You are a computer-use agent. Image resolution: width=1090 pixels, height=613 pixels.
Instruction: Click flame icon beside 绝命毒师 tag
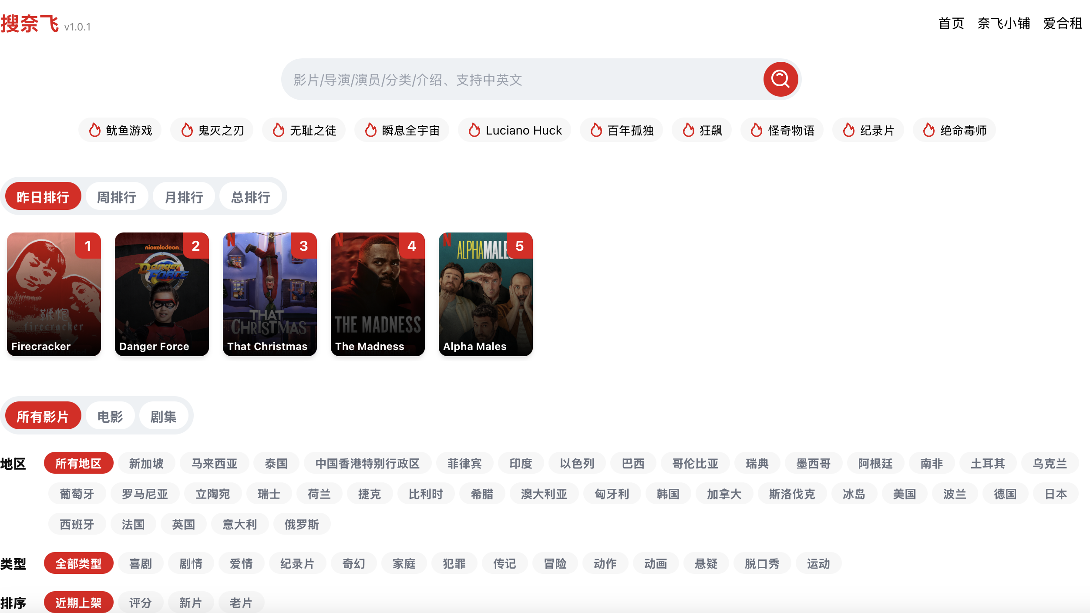929,130
